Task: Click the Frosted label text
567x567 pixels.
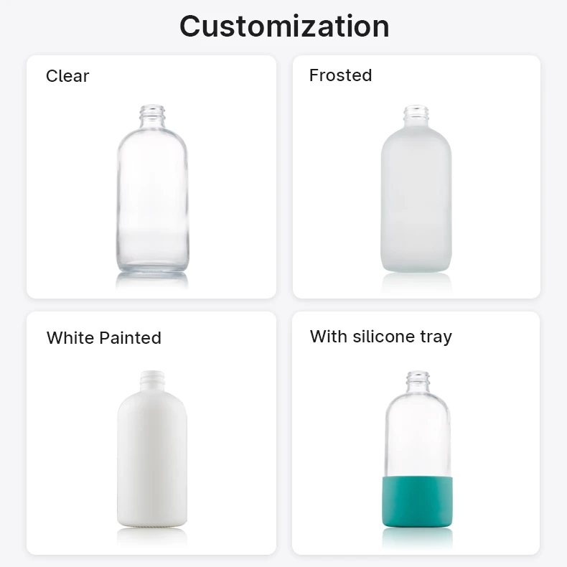Action: 340,75
